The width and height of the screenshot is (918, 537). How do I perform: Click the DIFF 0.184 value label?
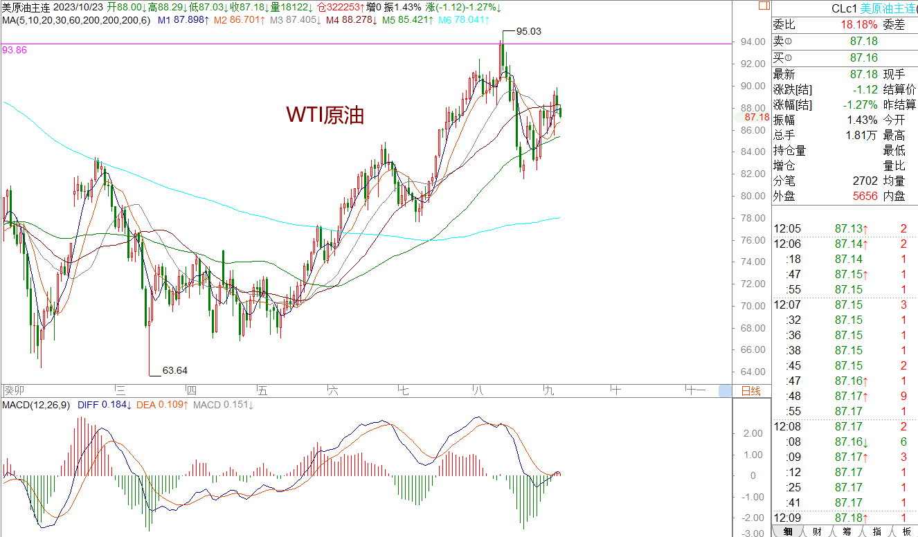pyautogui.click(x=106, y=405)
